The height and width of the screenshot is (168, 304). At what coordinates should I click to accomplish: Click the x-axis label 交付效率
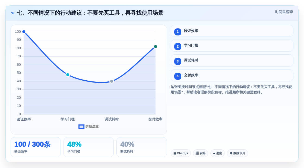pos(156,119)
